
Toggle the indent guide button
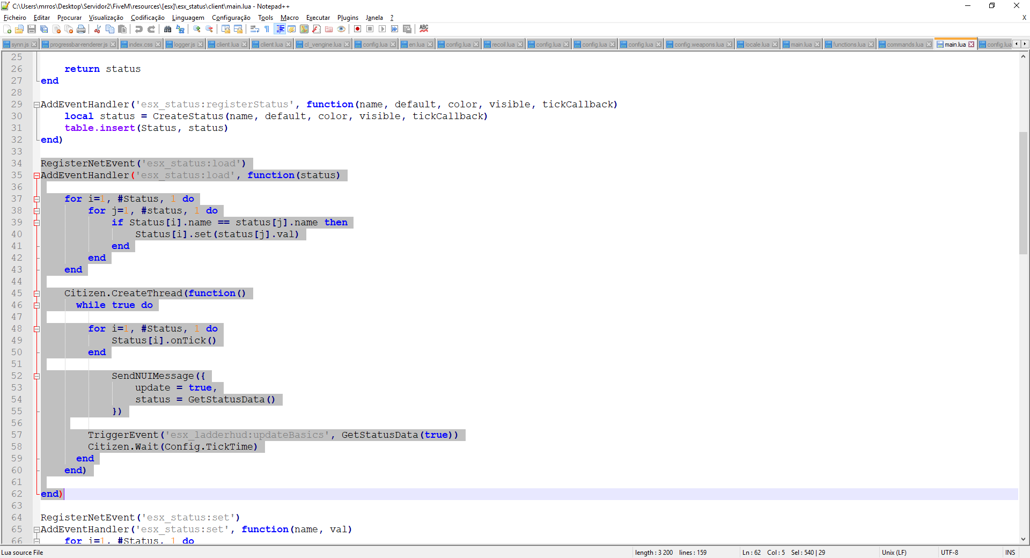pyautogui.click(x=279, y=29)
